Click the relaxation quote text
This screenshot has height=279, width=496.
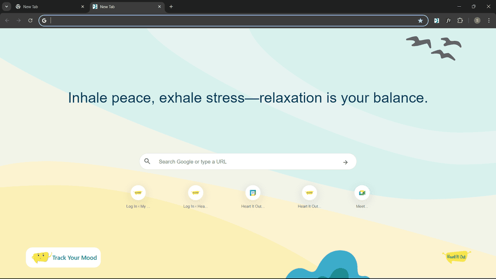248,98
